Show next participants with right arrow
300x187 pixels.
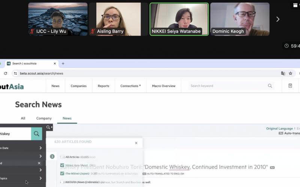pyautogui.click(x=278, y=19)
